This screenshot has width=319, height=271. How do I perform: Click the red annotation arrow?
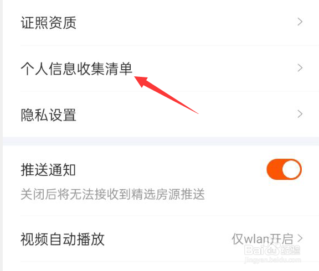[166, 95]
